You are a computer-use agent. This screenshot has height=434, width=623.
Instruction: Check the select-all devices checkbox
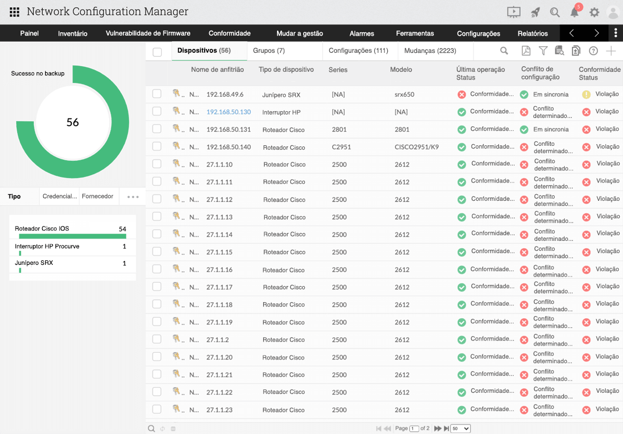point(156,51)
